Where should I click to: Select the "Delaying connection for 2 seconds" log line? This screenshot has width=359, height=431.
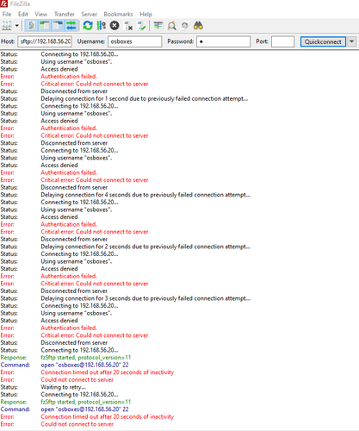coord(145,247)
